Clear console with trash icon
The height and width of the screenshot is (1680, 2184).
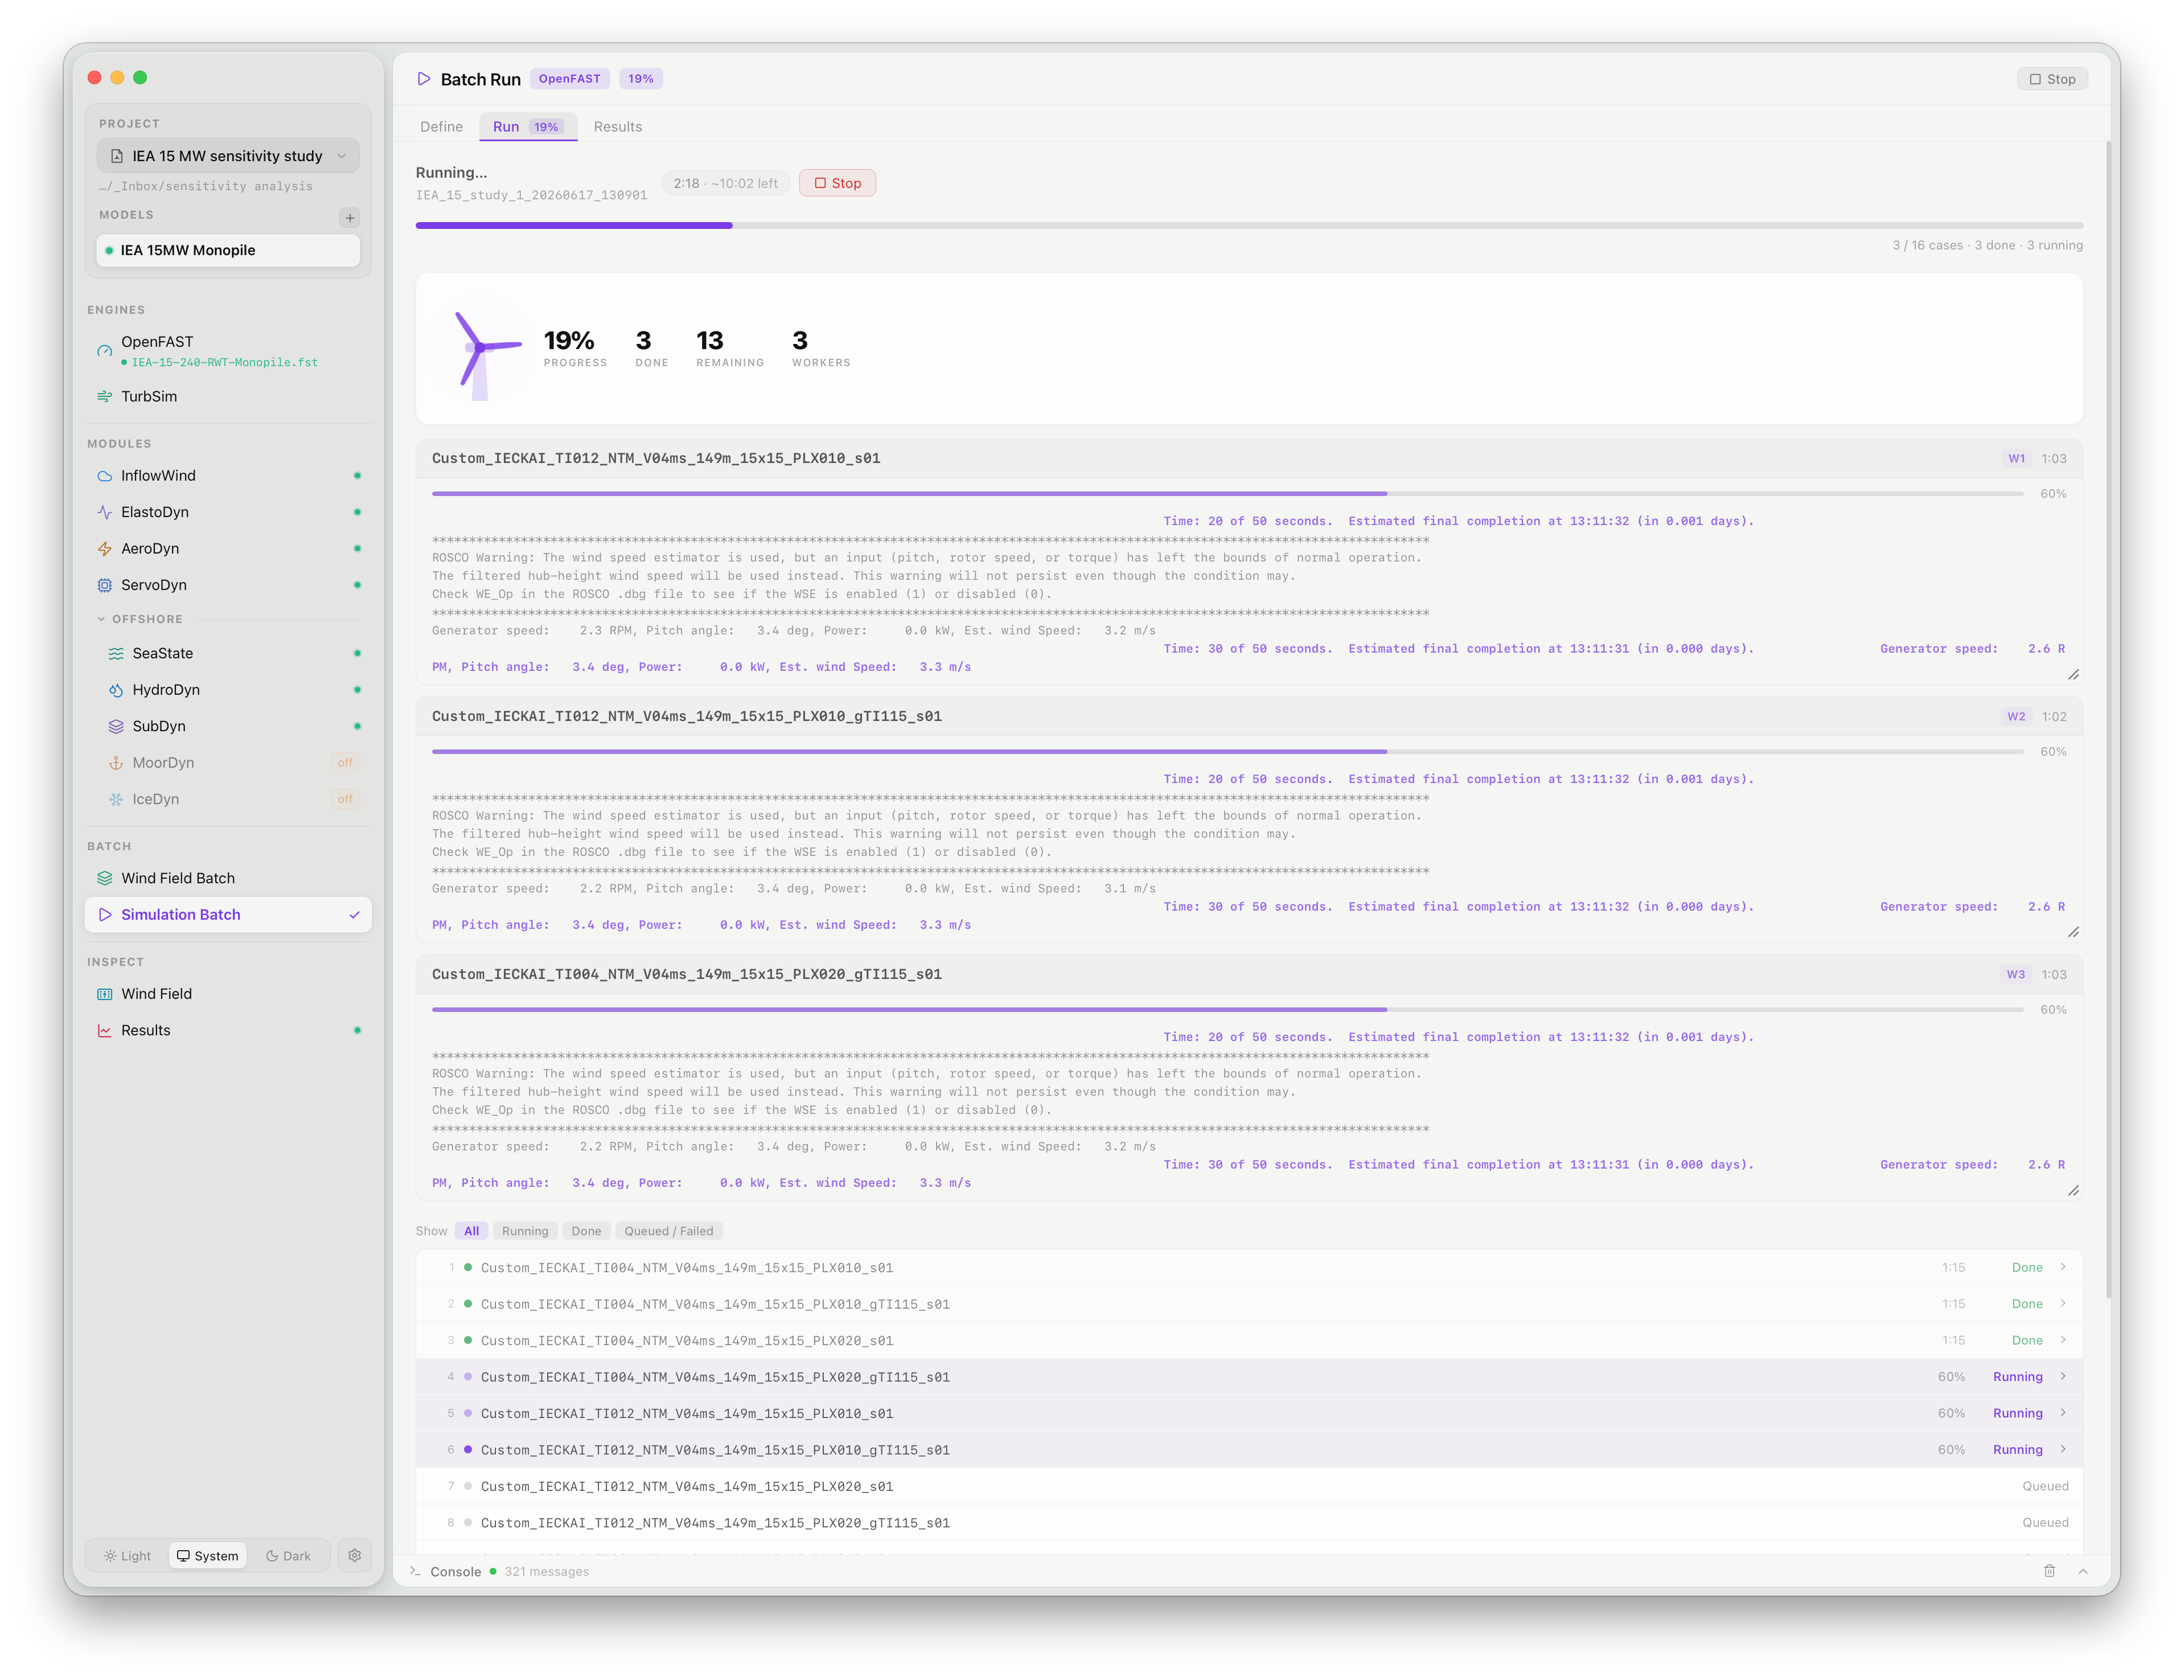(2048, 1571)
